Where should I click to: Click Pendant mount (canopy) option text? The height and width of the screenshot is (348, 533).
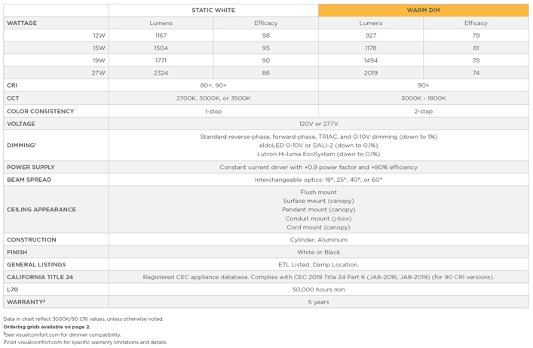(318, 210)
